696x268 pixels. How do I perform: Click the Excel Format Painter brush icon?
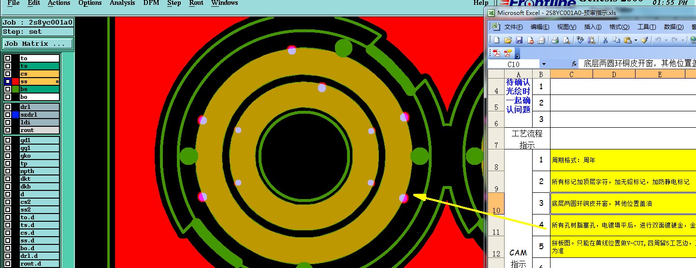pos(644,40)
